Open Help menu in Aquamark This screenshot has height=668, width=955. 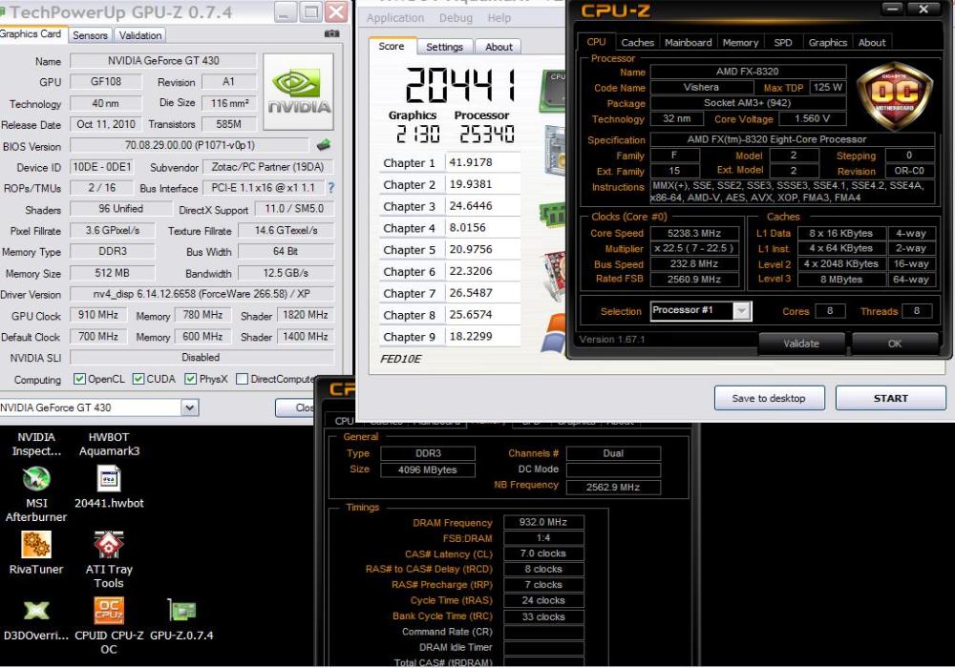tap(499, 18)
